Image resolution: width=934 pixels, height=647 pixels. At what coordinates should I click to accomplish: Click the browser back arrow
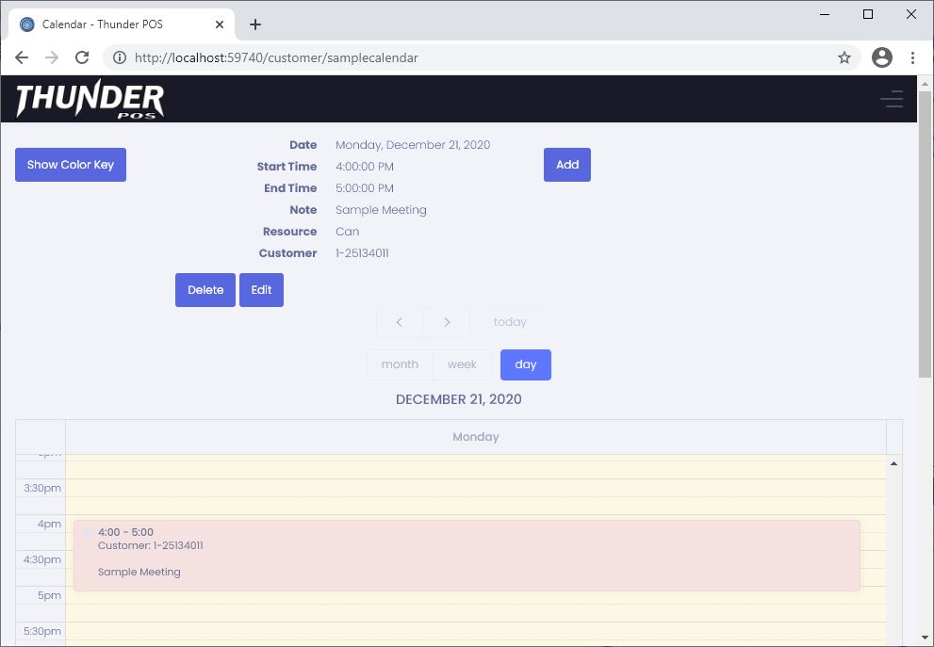[22, 57]
